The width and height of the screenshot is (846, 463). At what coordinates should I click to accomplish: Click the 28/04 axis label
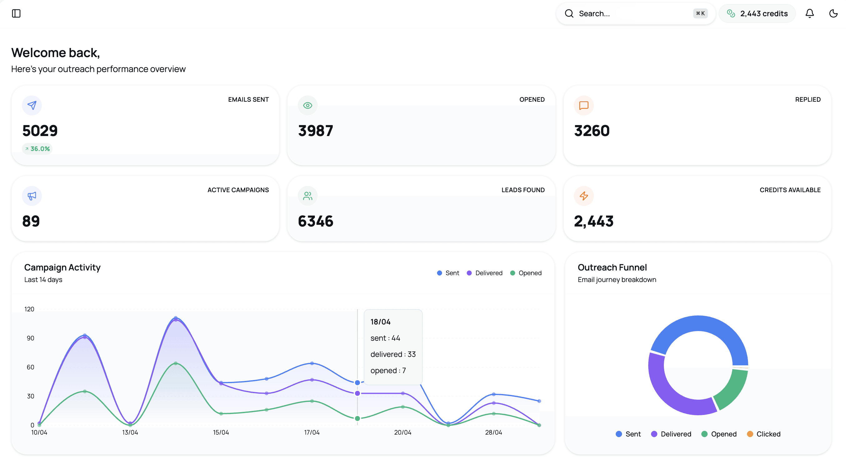pyautogui.click(x=494, y=432)
